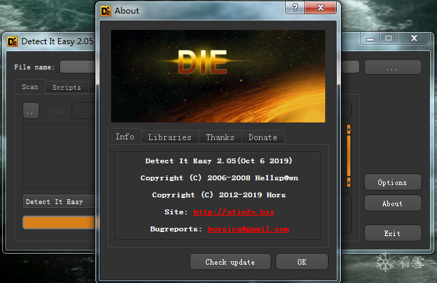437x283 pixels.
Task: Click the DIE logo icon in About title bar
Action: click(x=106, y=11)
